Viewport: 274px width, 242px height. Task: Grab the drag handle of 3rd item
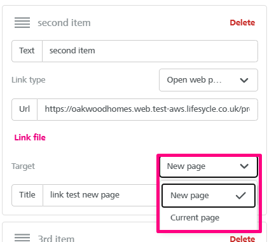(x=22, y=238)
